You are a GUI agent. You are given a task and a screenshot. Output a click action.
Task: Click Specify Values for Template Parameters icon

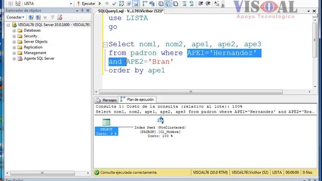click(217, 4)
